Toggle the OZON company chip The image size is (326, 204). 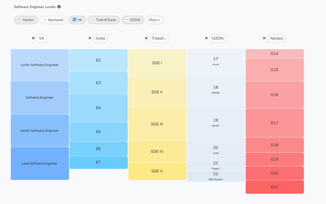[133, 20]
